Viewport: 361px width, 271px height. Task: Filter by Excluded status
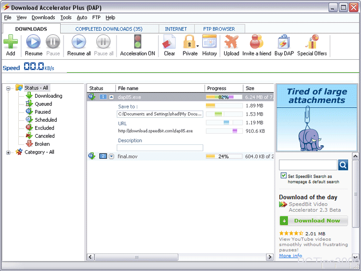[44, 128]
